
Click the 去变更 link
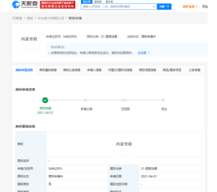click(x=142, y=53)
